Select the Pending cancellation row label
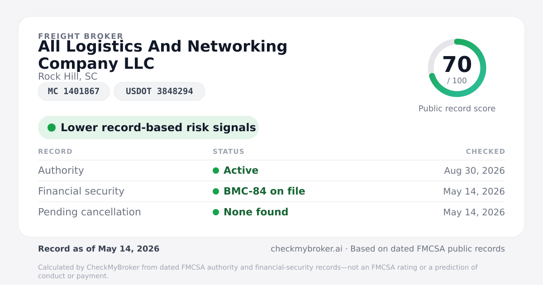 click(x=90, y=212)
